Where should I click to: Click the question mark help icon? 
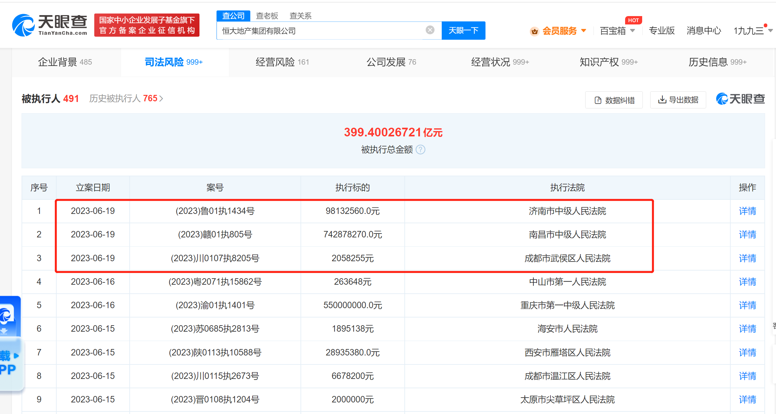click(420, 150)
